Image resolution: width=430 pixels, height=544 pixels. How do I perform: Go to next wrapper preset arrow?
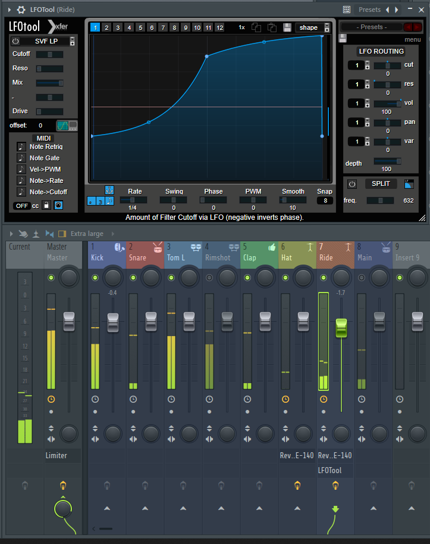[x=397, y=10]
